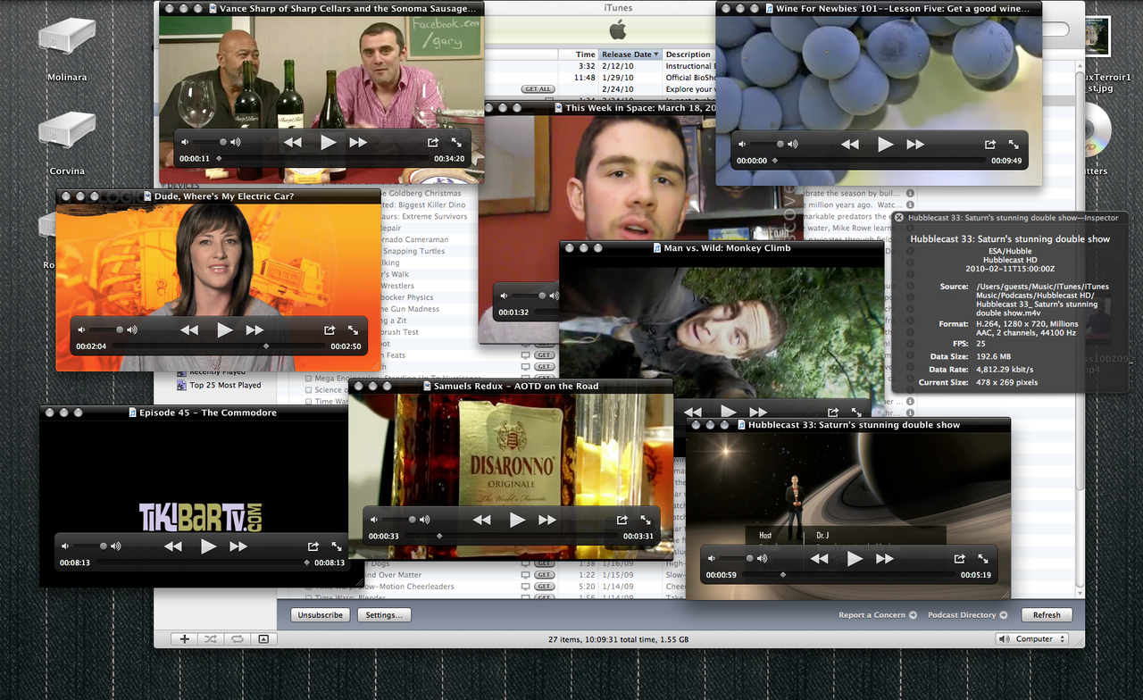Click the repeat icon in iTunes bottom bar

tap(238, 639)
